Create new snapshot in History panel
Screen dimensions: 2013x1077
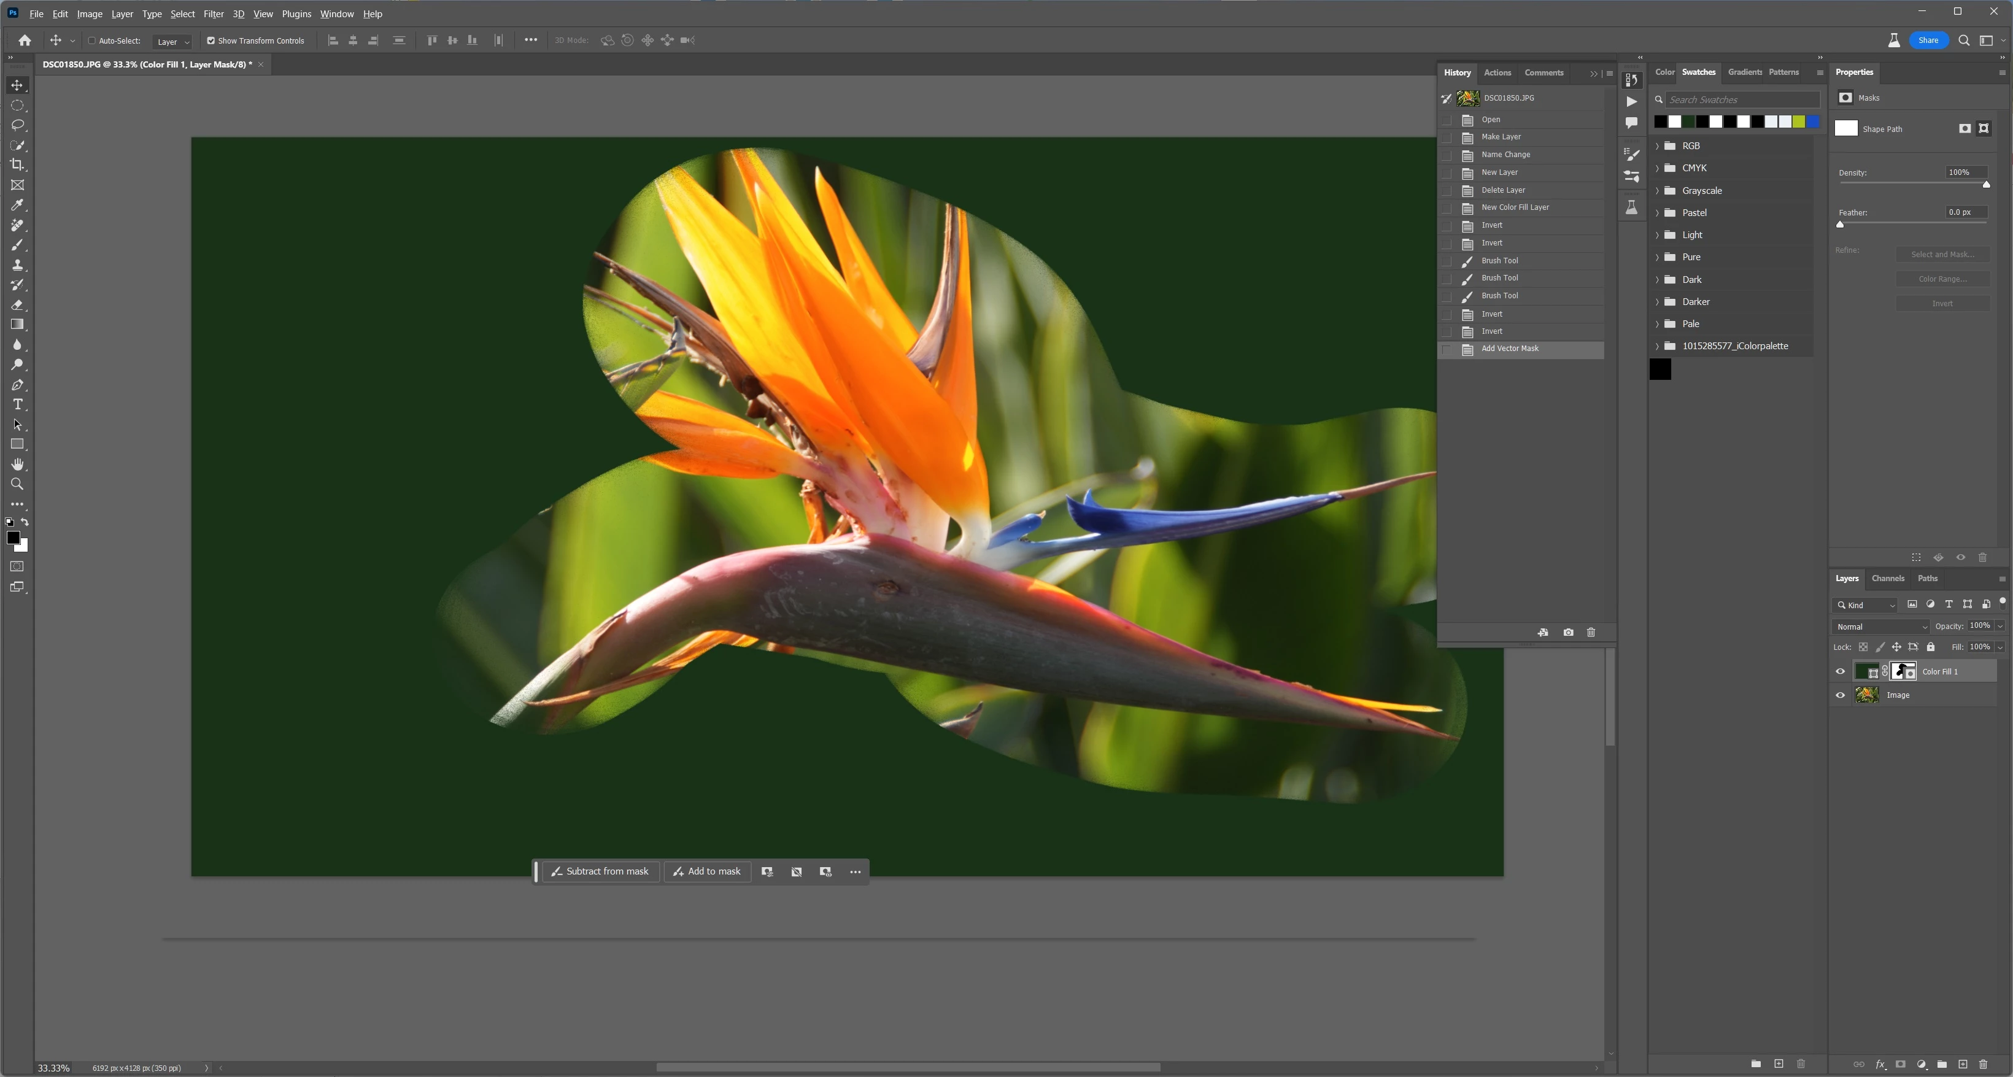tap(1567, 632)
